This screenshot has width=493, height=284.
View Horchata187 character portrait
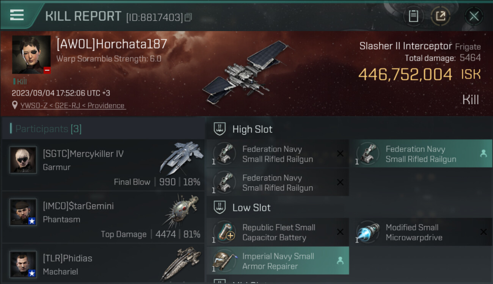click(31, 55)
